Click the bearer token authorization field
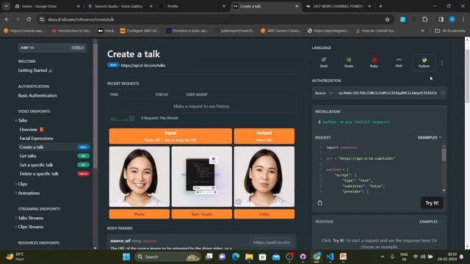The width and height of the screenshot is (470, 264). coord(388,93)
